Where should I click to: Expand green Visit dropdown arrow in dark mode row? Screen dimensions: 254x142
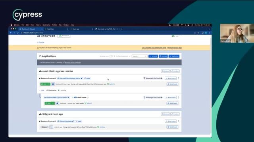[53, 103]
